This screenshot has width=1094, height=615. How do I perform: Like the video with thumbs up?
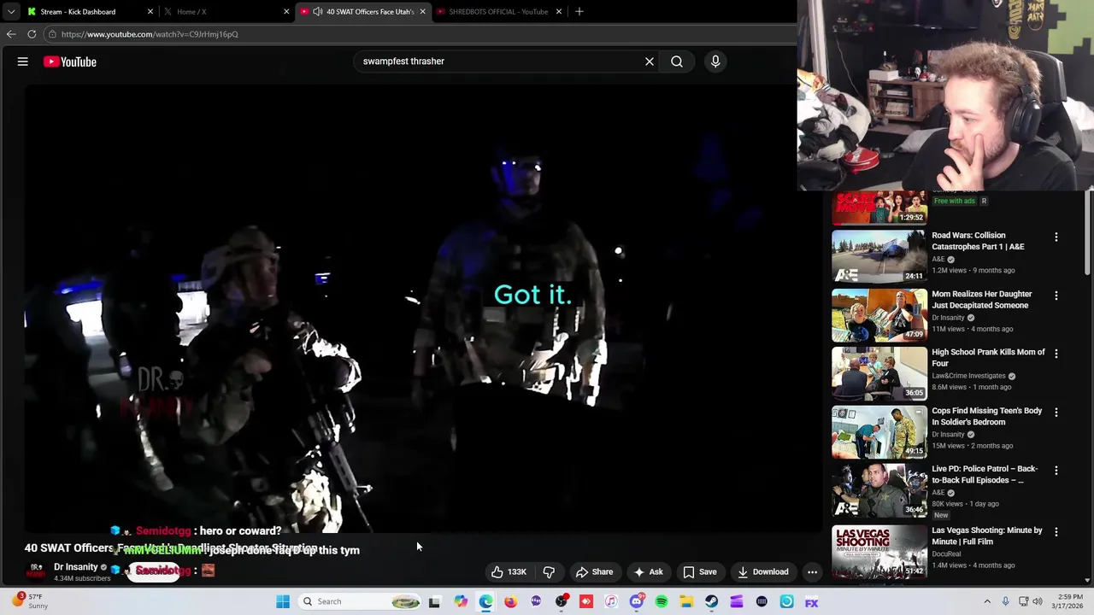509,572
